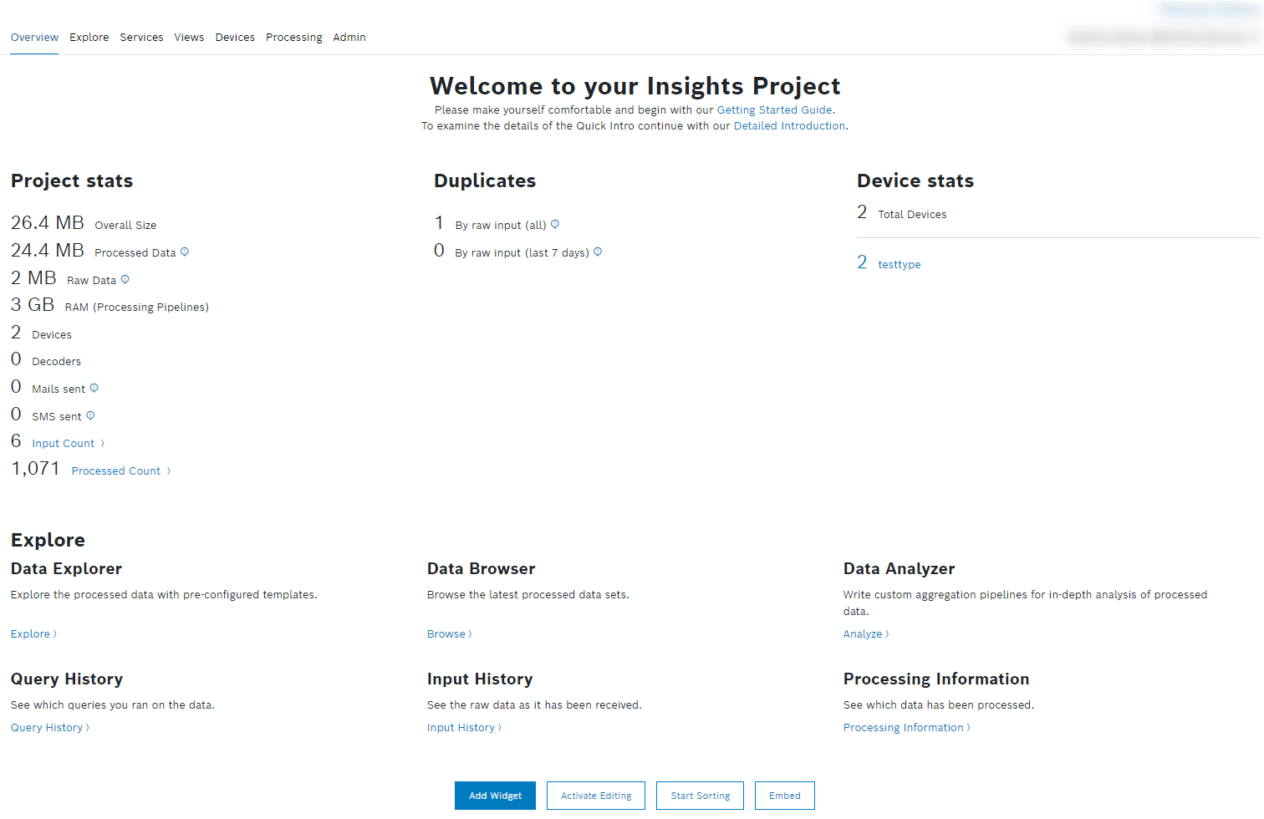Open the Input Count link
The image size is (1264, 819).
pos(64,444)
